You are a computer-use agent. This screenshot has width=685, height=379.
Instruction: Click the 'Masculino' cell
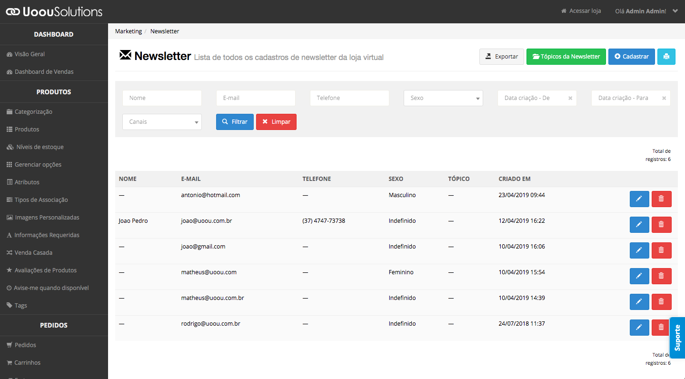click(402, 195)
